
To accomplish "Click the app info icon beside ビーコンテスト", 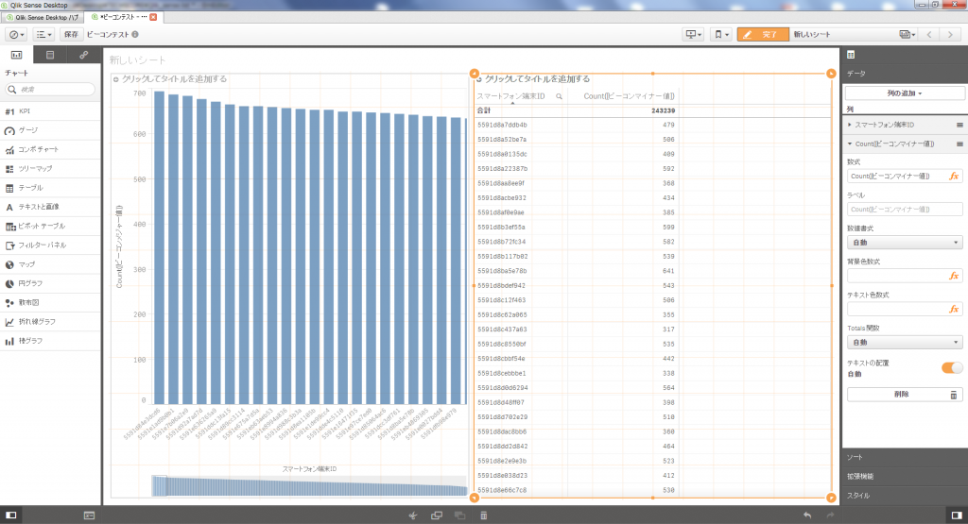I will [135, 35].
